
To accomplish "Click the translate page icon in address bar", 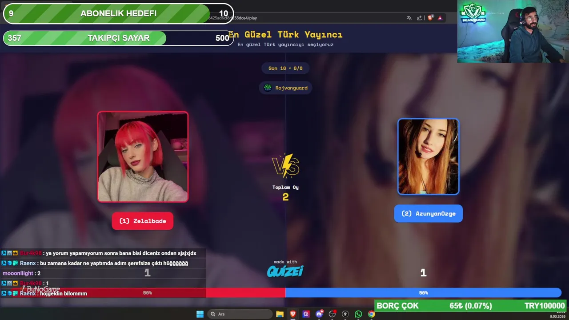I will point(409,18).
